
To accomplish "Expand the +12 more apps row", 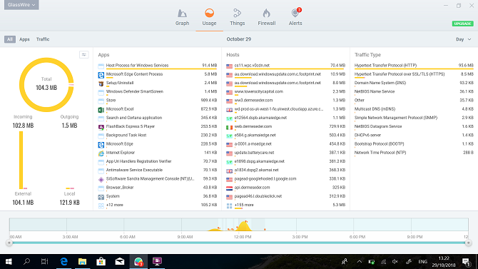I will click(x=157, y=205).
